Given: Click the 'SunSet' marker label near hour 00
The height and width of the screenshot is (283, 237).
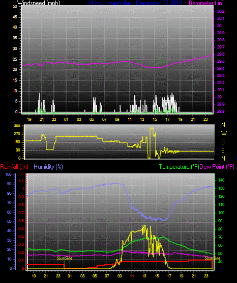Looking at the screenshot, I should tap(65, 259).
